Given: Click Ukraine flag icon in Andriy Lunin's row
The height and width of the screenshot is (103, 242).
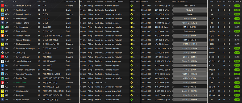Looking at the screenshot, I should pos(2,10).
